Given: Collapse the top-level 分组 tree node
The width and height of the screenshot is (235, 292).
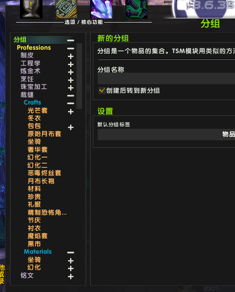Looking at the screenshot, I should [x=71, y=40].
